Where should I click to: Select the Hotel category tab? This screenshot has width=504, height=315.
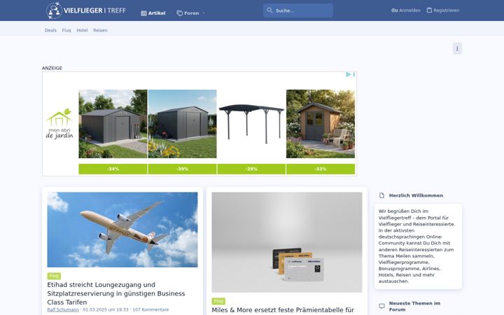(82, 30)
